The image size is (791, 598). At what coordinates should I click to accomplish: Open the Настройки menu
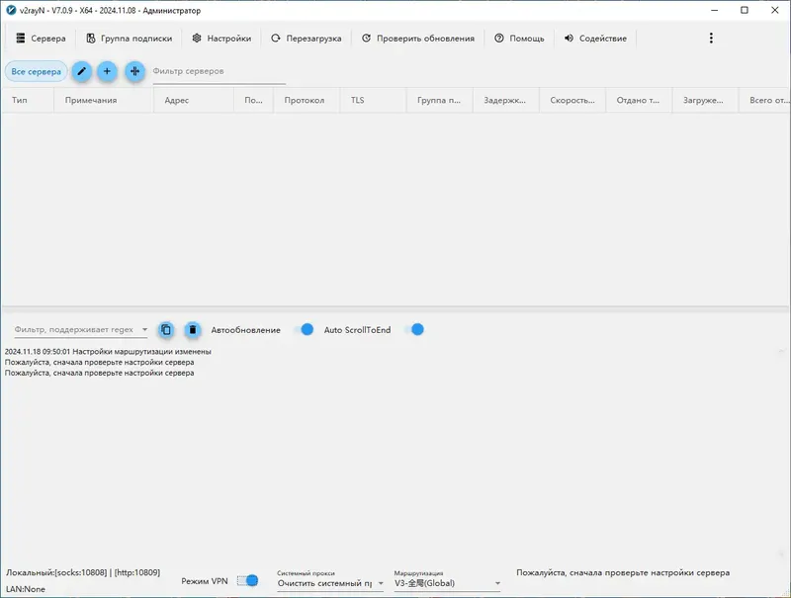click(x=221, y=39)
